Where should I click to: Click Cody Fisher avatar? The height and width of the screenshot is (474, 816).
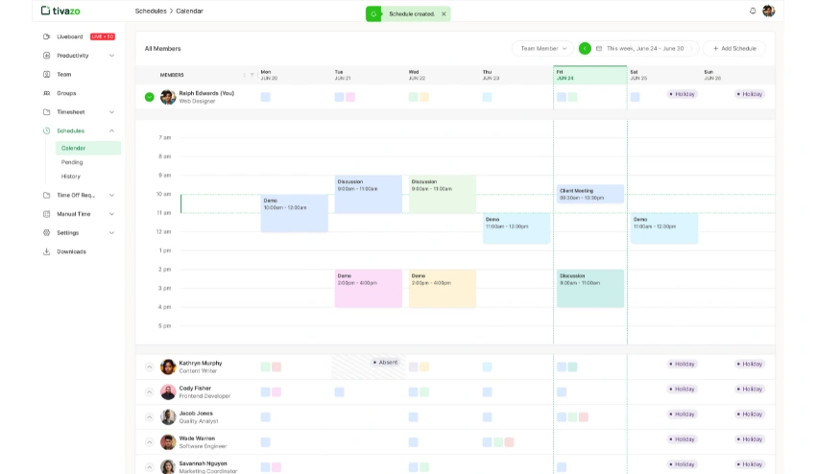[168, 391]
